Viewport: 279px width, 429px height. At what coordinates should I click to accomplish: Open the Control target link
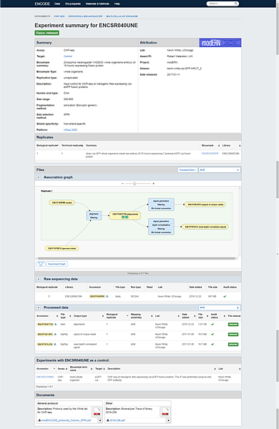pos(68,56)
